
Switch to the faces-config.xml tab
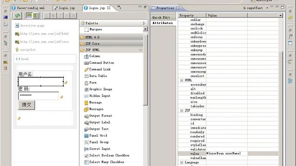tap(28, 8)
